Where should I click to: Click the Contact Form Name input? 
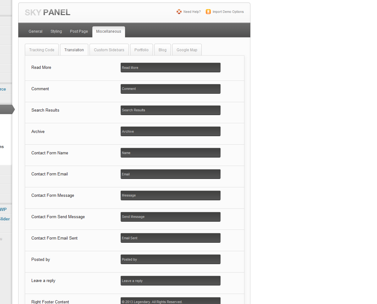pos(170,153)
